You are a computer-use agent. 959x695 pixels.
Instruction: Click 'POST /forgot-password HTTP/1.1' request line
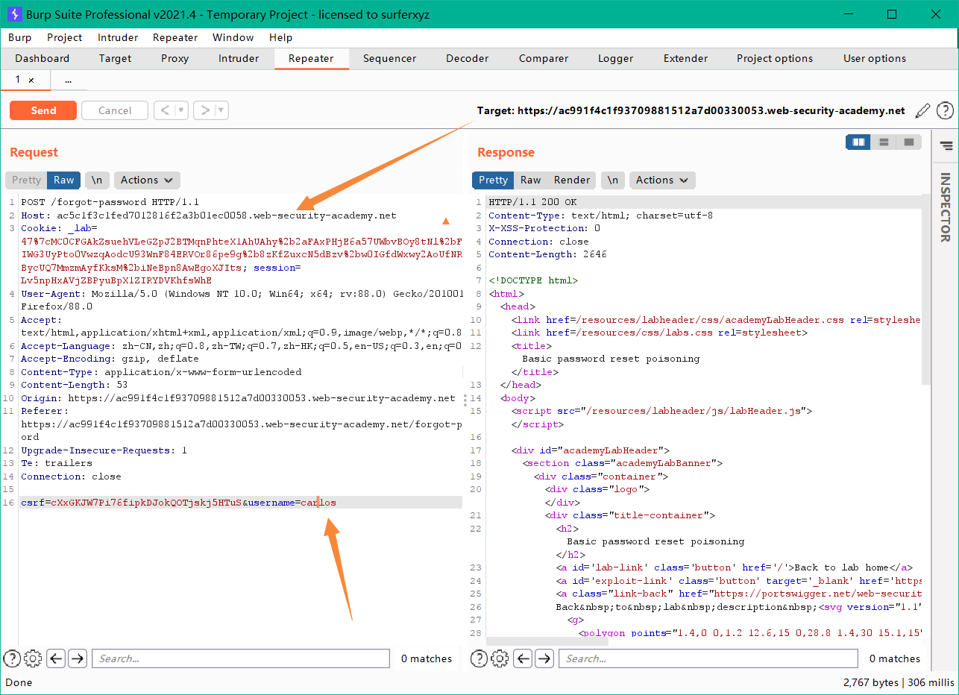click(110, 202)
